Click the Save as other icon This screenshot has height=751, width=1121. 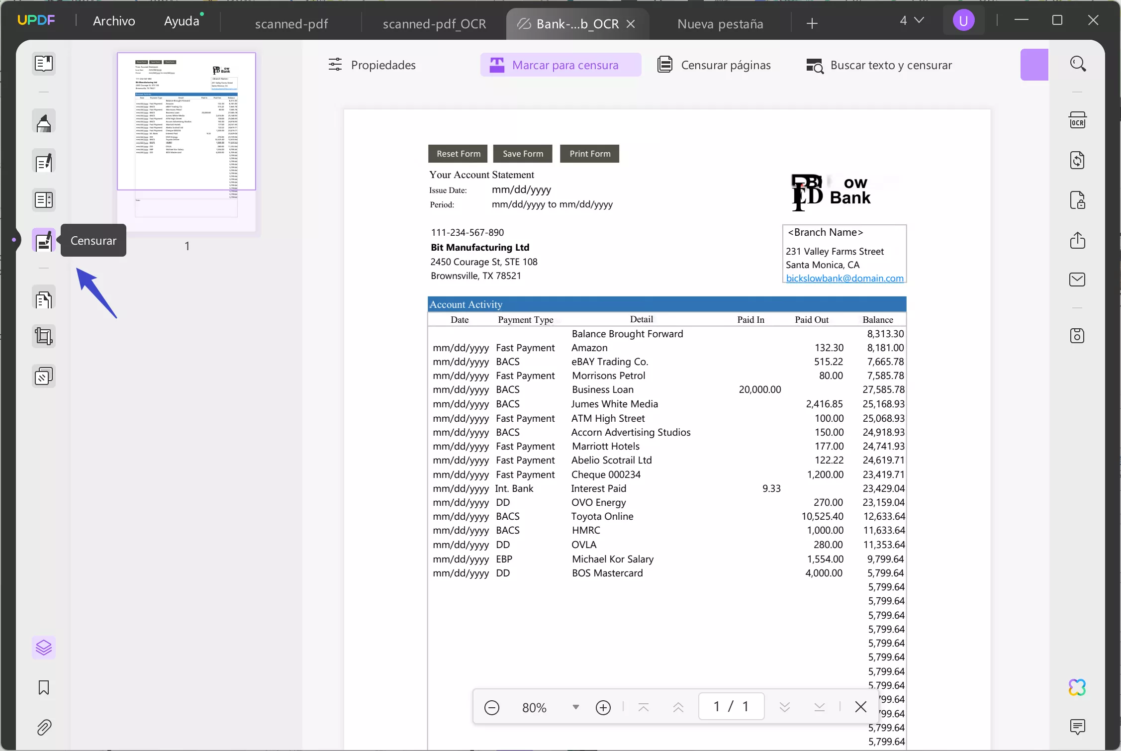pos(1078,336)
